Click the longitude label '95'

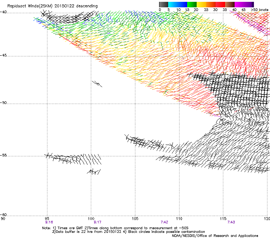[x=47, y=219]
